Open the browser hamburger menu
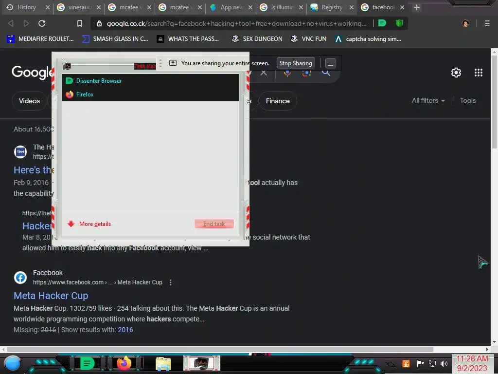Image resolution: width=498 pixels, height=374 pixels. coord(487,23)
